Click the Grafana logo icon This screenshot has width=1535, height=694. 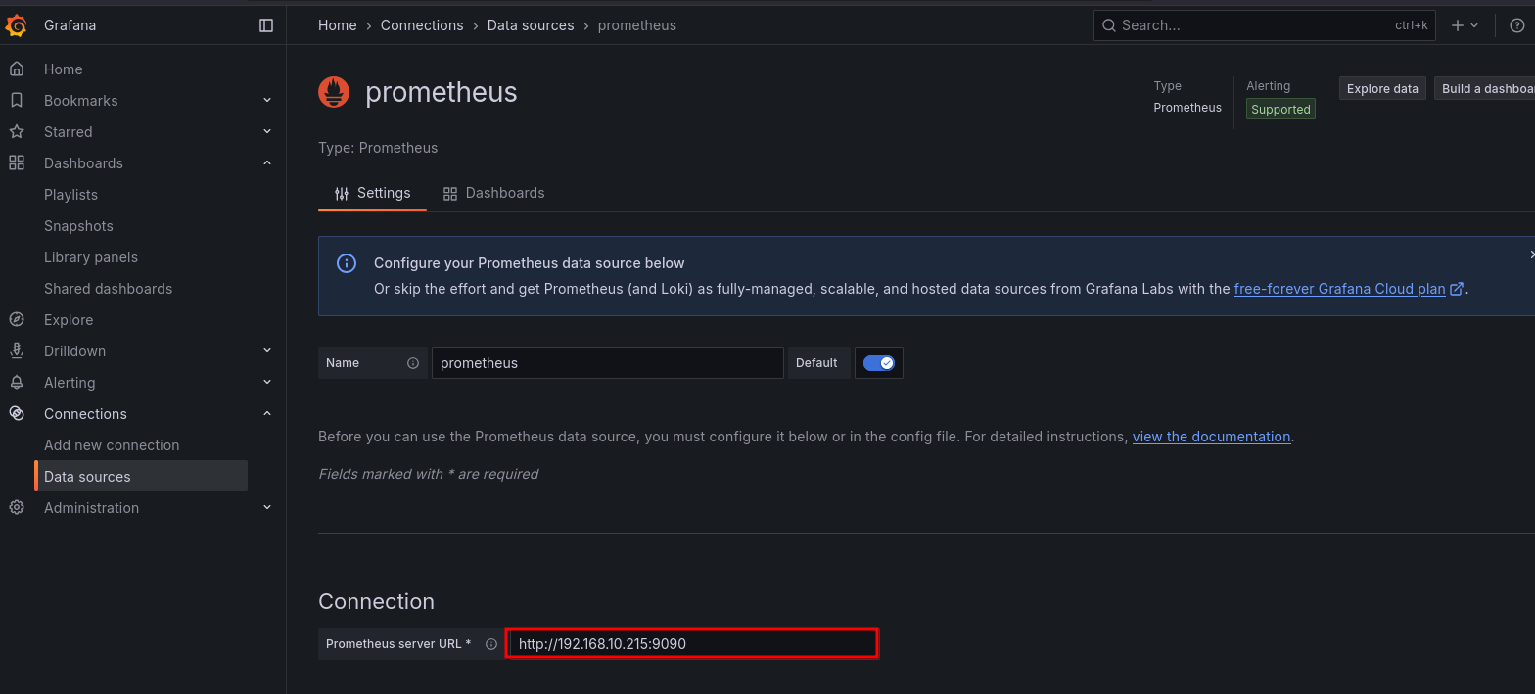pyautogui.click(x=17, y=25)
